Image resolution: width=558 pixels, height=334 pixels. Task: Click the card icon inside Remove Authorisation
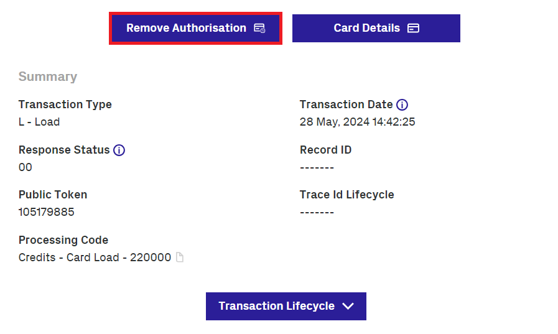259,28
